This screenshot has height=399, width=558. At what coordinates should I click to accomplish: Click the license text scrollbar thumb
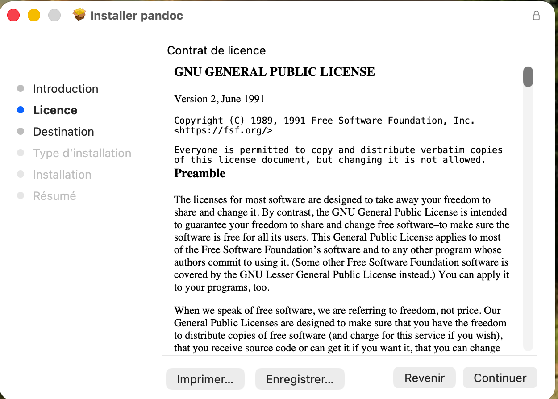pos(528,77)
